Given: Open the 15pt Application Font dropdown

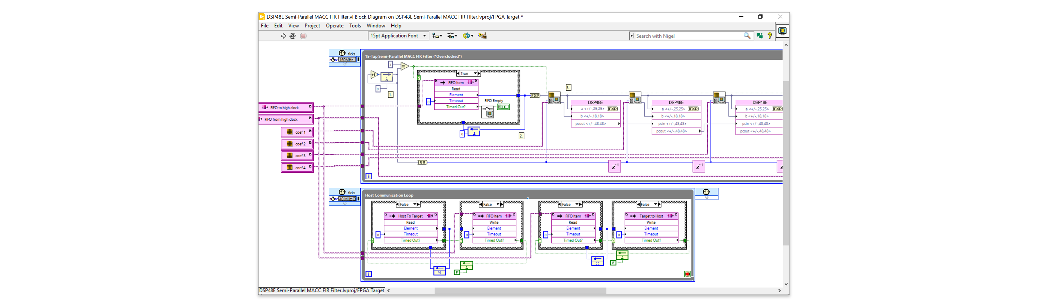Looking at the screenshot, I should [398, 36].
